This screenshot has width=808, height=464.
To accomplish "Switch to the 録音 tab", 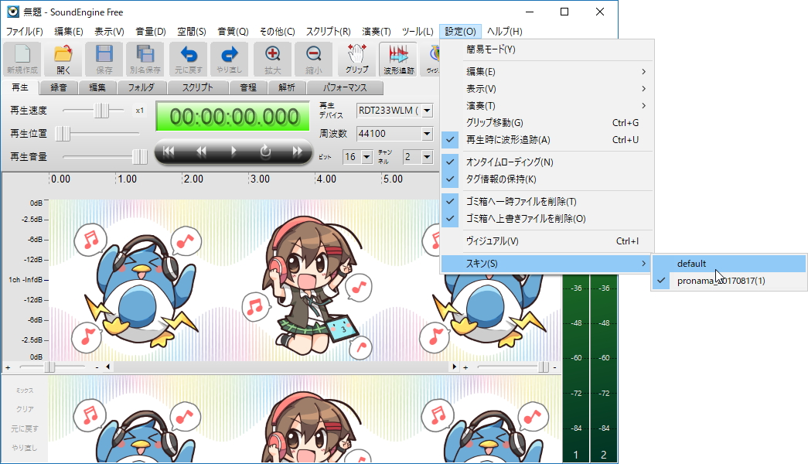I will coord(58,87).
